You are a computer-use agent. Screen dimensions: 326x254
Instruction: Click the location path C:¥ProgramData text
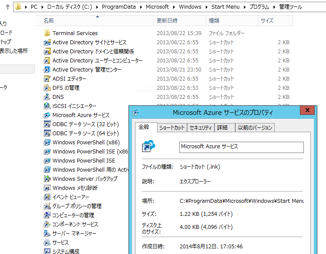click(242, 201)
